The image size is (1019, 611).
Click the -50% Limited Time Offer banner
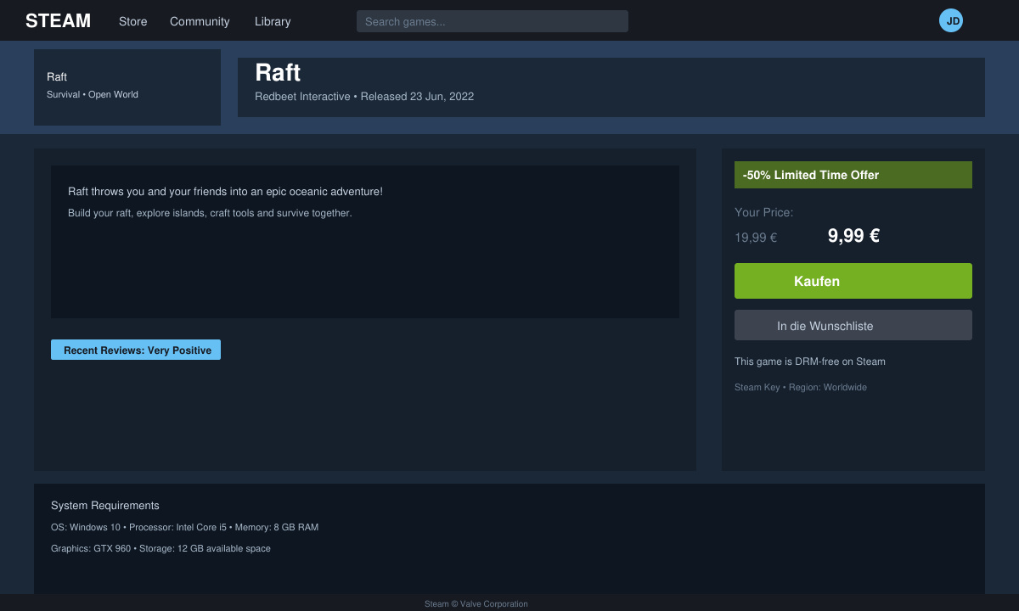coord(853,175)
